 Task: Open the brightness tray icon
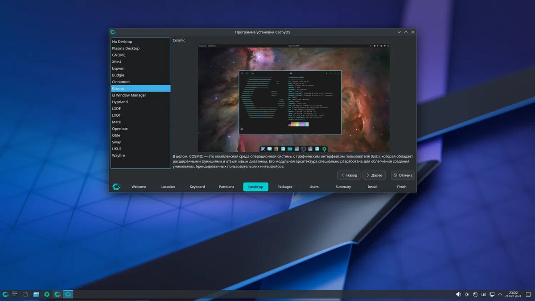tap(467, 294)
